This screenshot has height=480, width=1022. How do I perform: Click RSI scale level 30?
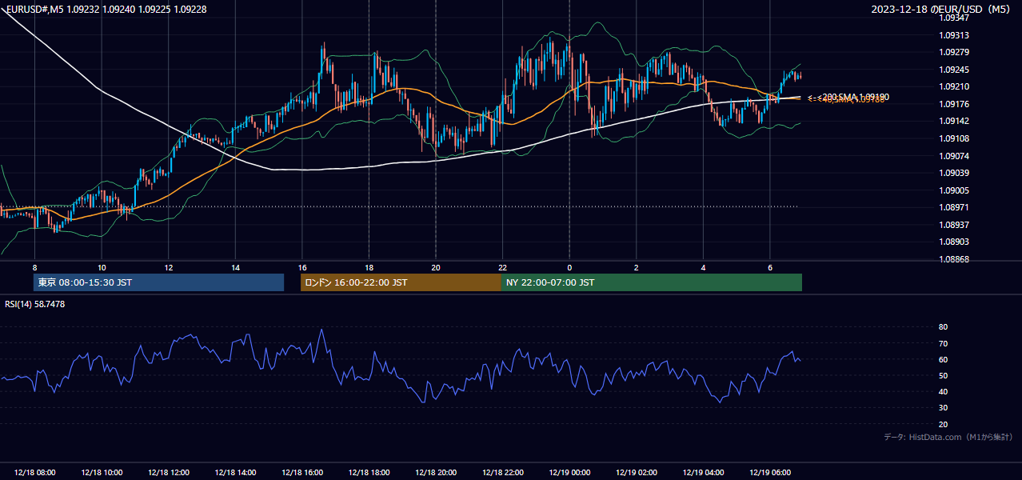tap(943, 408)
